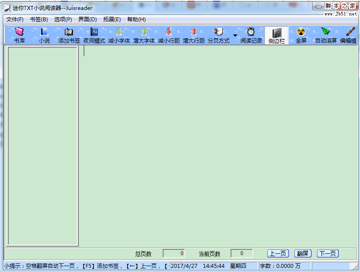The width and height of the screenshot is (360, 272).
Task: Click the 总页数 total pages field
Action: [174, 253]
